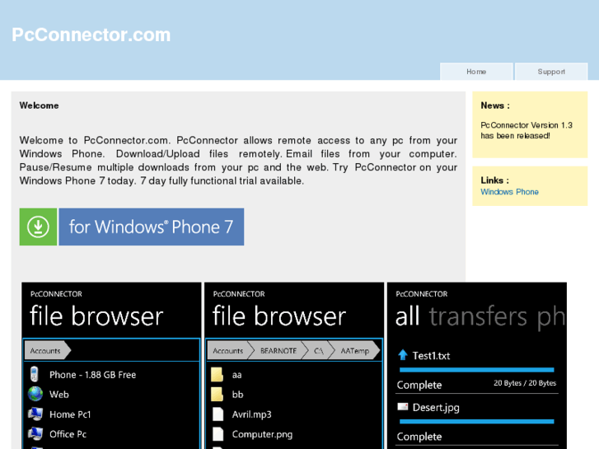Image resolution: width=599 pixels, height=449 pixels.
Task: Select the Computer.png file name
Action: 262,434
